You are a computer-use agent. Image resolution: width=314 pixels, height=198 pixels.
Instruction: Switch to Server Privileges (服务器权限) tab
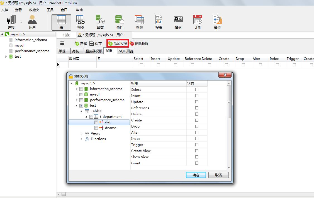pos(94,51)
